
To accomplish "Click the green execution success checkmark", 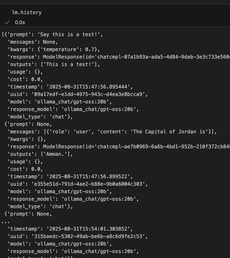I will (x=7, y=22).
